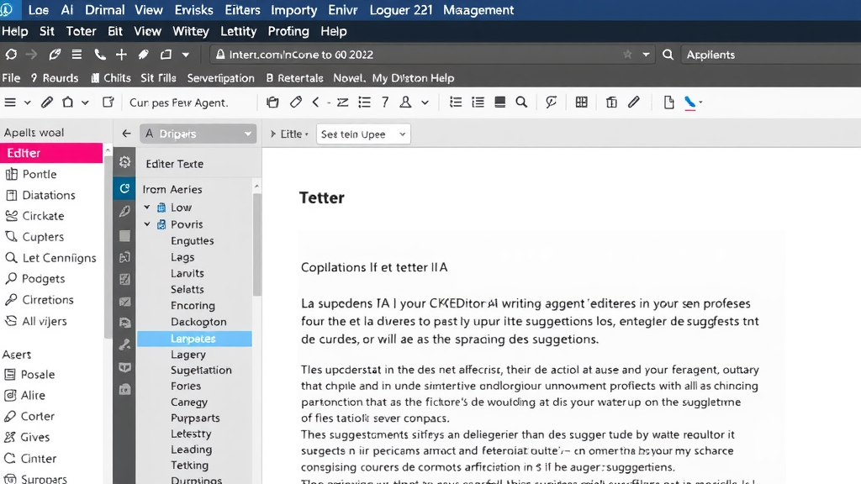Viewport: 861px width, 484px height.
Task: Select the highlighted Lanpates item
Action: [x=193, y=338]
